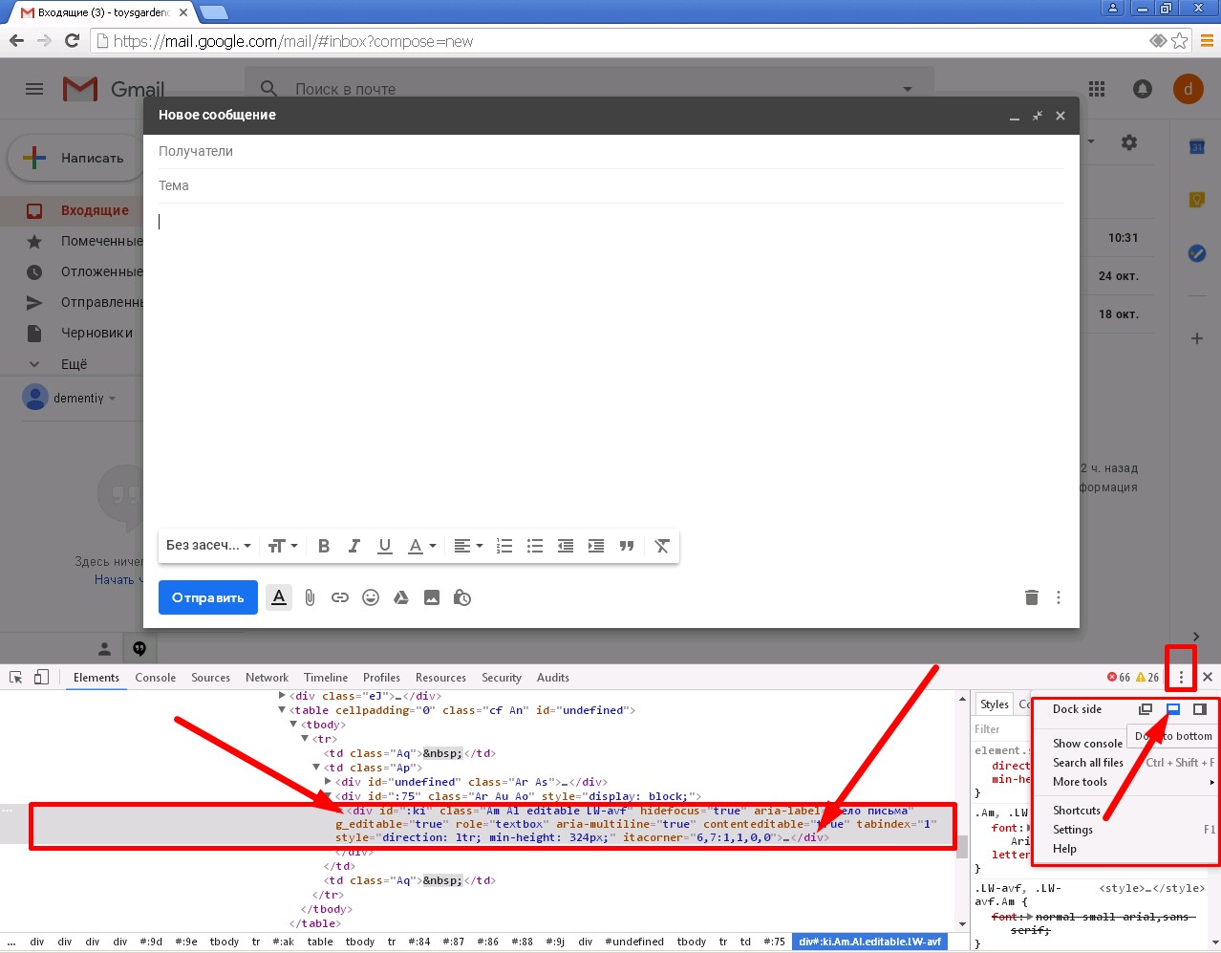Activate DevTools inspect element picker
Screen dimensions: 1221x953
point(16,677)
